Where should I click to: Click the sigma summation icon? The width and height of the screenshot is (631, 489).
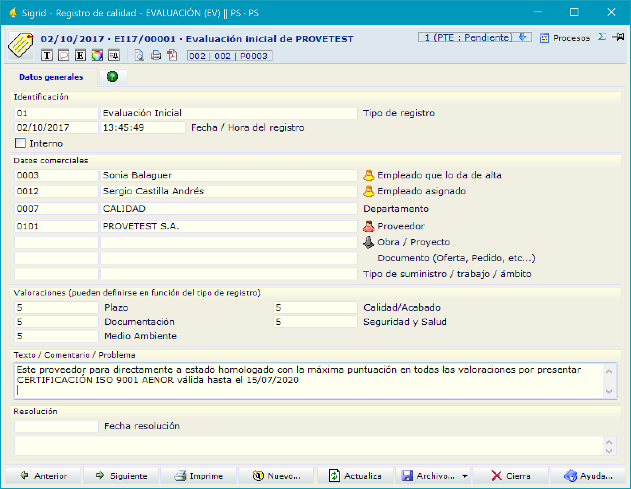(x=602, y=37)
